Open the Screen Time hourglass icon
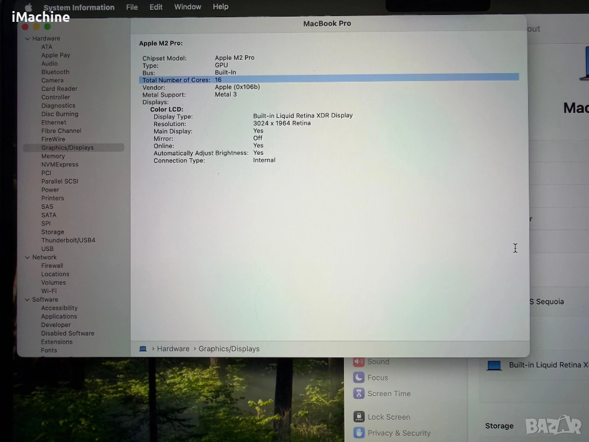The height and width of the screenshot is (442, 589). pyautogui.click(x=359, y=394)
